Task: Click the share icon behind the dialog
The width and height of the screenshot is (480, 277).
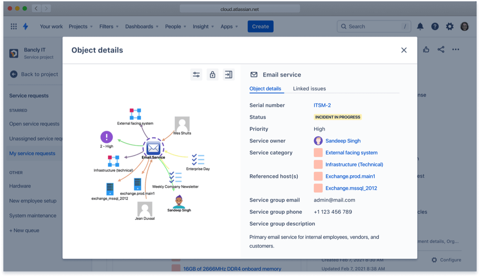Action: click(441, 49)
